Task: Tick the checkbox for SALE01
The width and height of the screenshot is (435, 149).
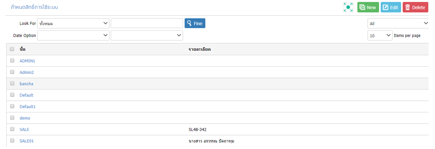Action: pyautogui.click(x=12, y=140)
